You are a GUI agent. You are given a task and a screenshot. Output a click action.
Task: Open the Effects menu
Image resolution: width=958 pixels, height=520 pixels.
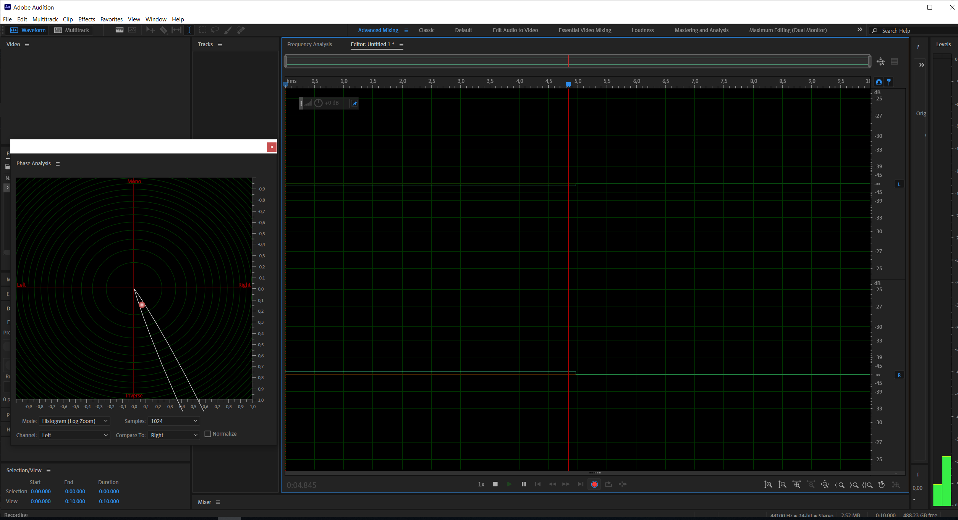coord(86,19)
